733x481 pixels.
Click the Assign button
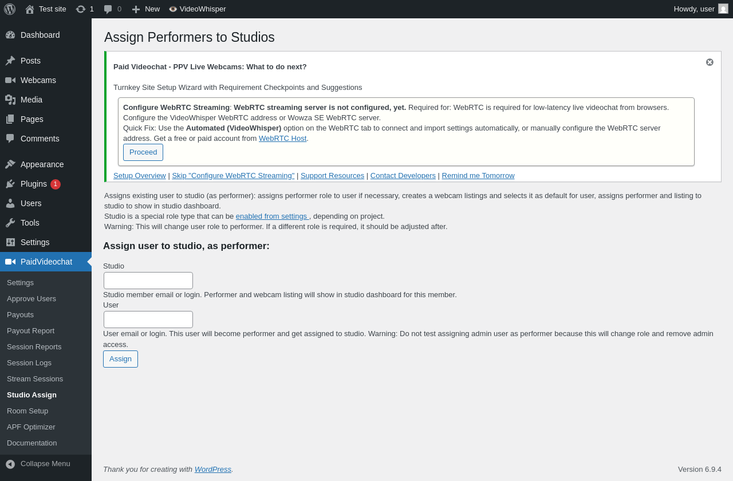coord(120,359)
